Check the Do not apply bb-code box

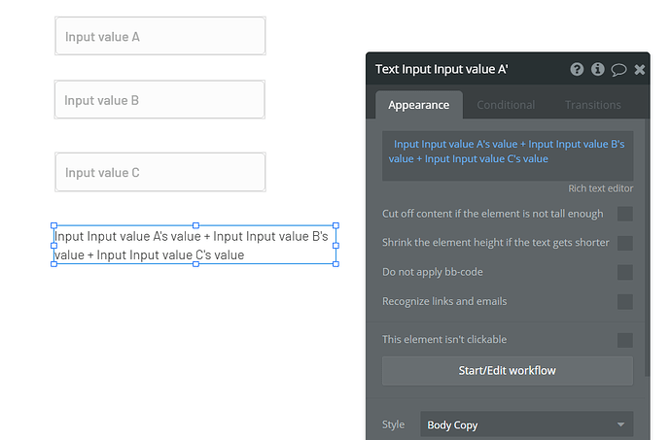tap(624, 272)
